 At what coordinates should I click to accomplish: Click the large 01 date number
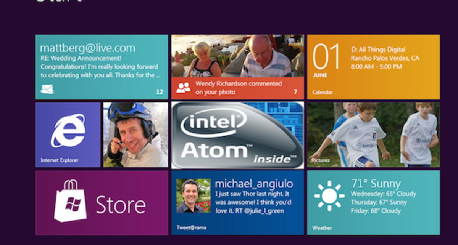(x=326, y=57)
